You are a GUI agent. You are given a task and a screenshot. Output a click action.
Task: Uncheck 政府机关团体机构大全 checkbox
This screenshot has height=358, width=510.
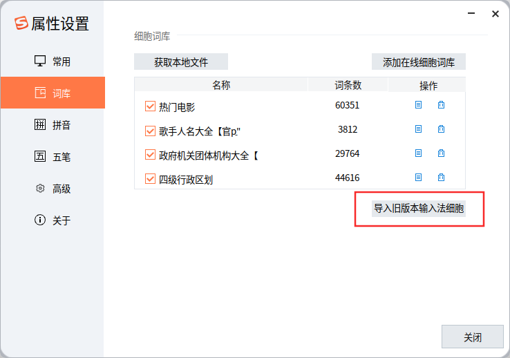tap(150, 154)
